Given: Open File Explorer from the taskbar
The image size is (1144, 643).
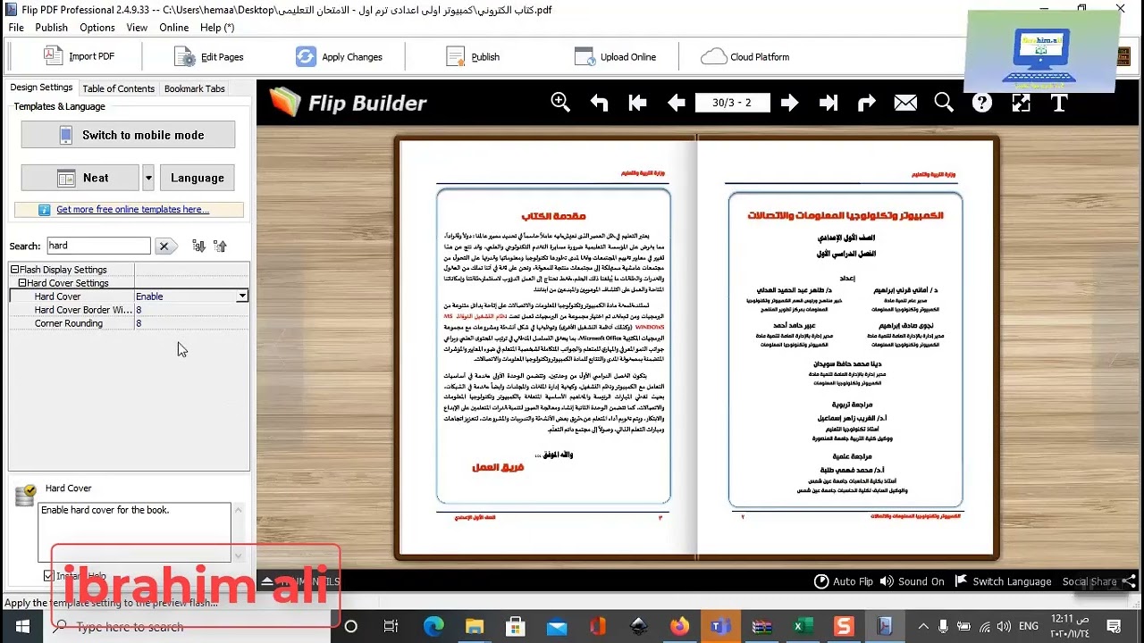Looking at the screenshot, I should tap(474, 626).
